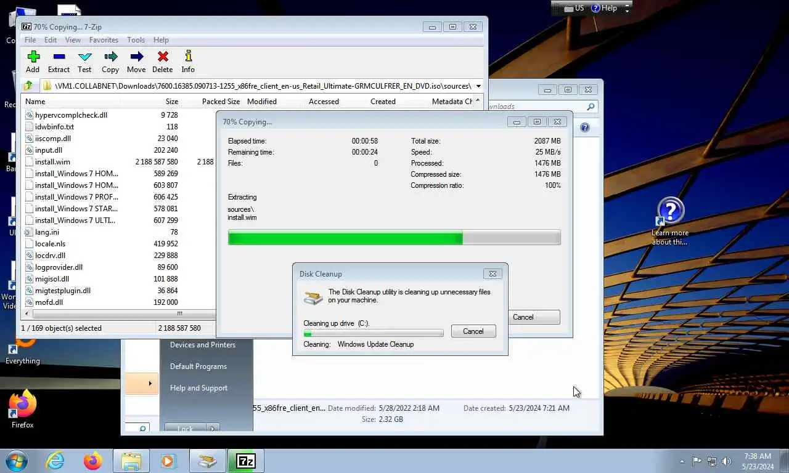The height and width of the screenshot is (473, 789).
Task: Select migtestplugin.dll in file list
Action: point(63,291)
